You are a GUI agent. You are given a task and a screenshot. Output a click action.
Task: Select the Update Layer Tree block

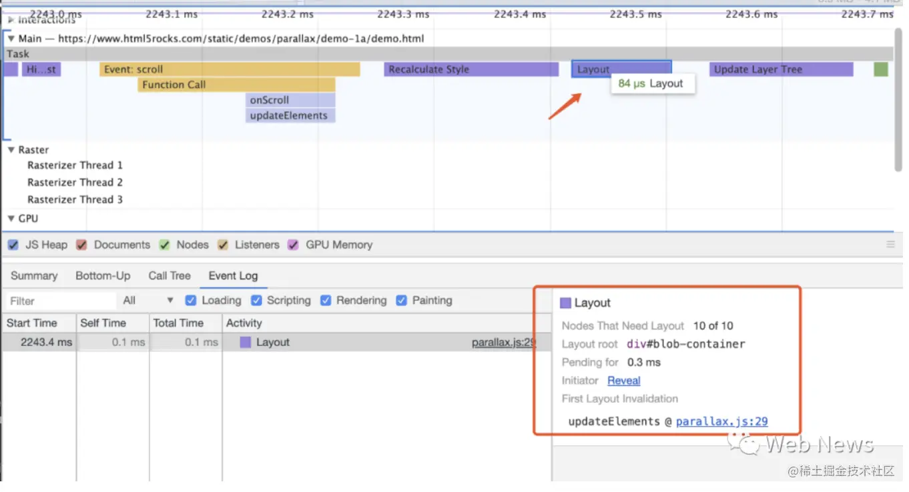781,69
